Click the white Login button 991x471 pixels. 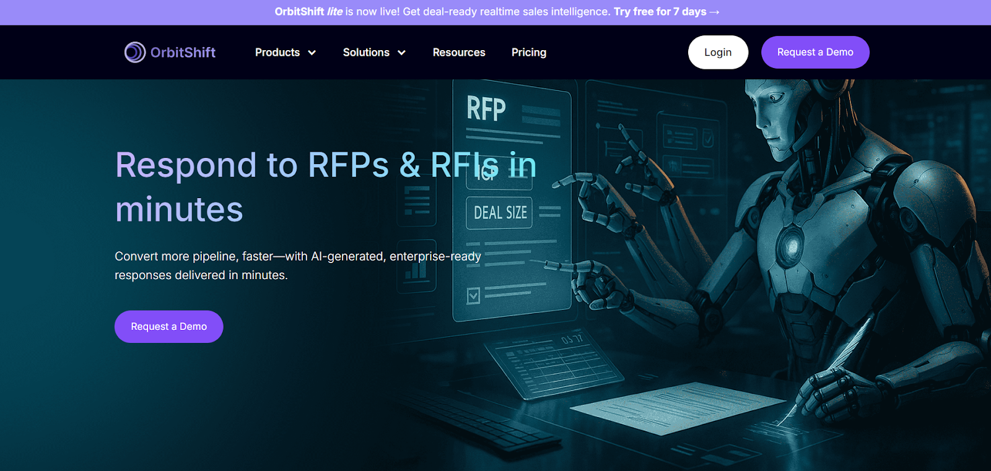click(718, 53)
